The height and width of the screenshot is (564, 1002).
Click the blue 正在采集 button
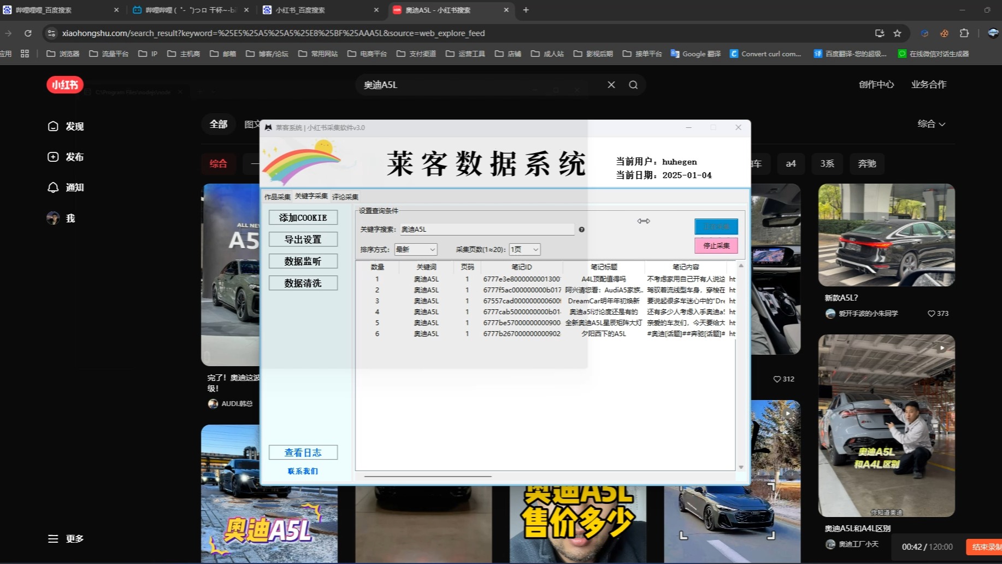click(x=716, y=226)
